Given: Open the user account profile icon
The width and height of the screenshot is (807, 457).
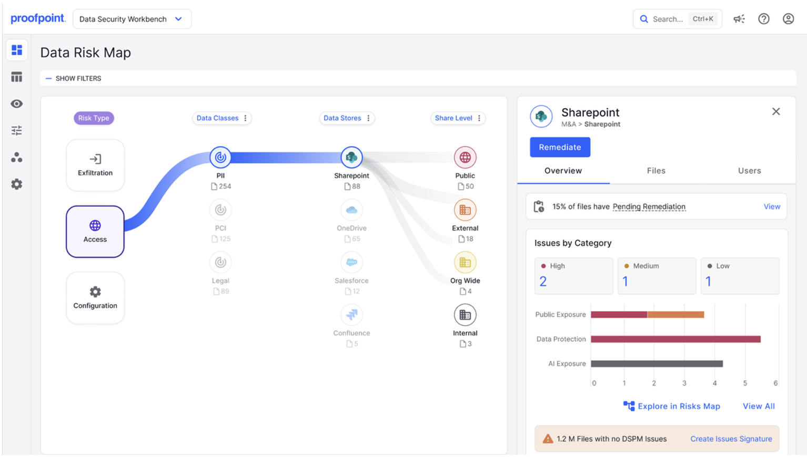Looking at the screenshot, I should pyautogui.click(x=788, y=19).
